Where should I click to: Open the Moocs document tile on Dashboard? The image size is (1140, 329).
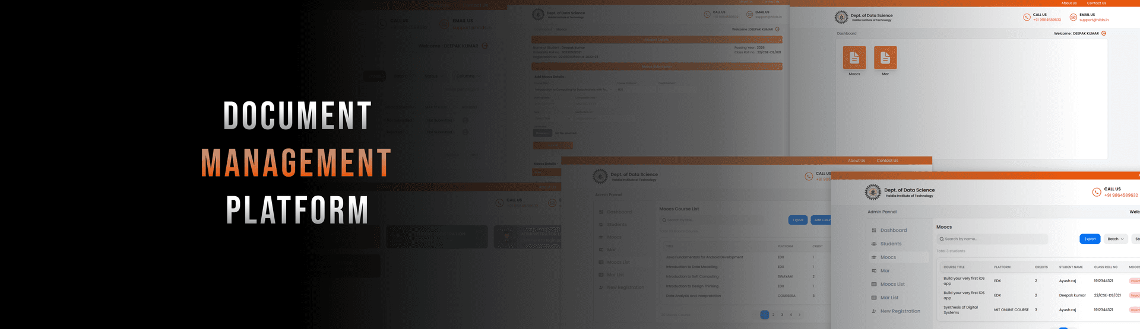(x=854, y=58)
